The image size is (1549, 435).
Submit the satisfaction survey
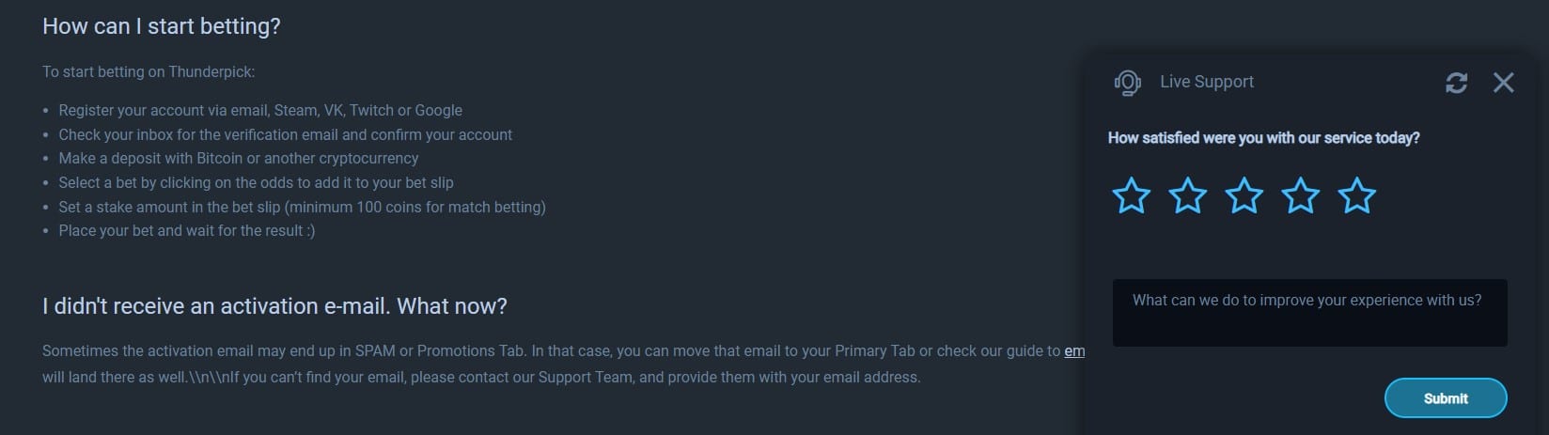click(x=1445, y=398)
